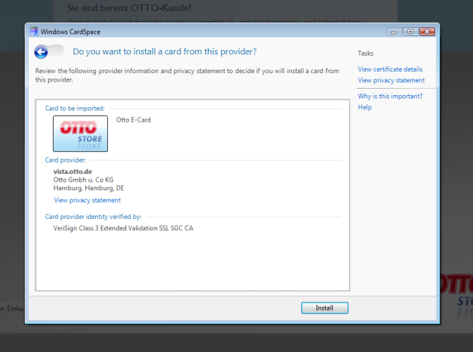Click VeriSign Class 3 Extended Validation text
Image resolution: width=473 pixels, height=352 pixels.
[123, 228]
